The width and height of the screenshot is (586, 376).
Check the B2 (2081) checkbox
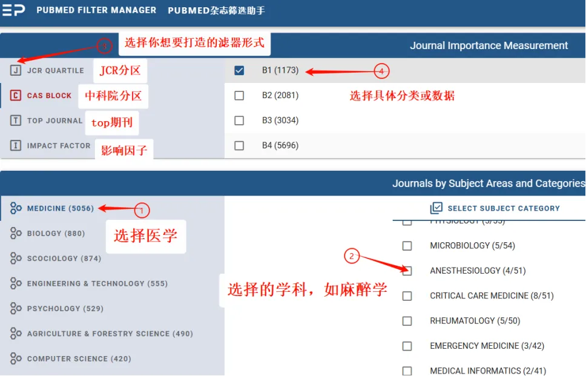(x=239, y=95)
